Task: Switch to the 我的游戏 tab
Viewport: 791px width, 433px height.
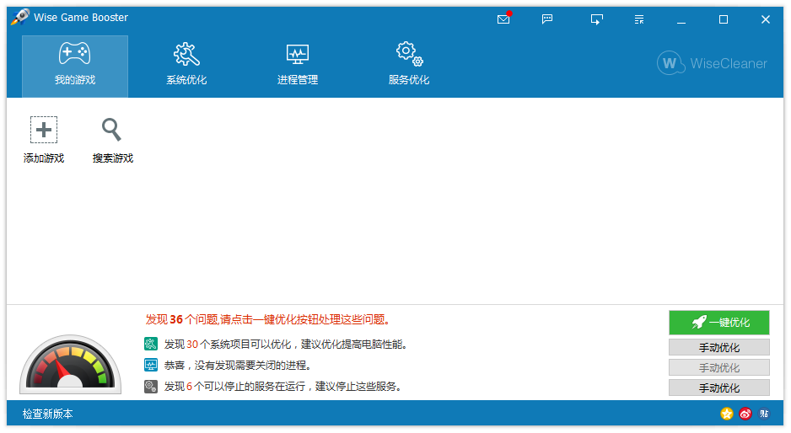Action: coord(75,67)
